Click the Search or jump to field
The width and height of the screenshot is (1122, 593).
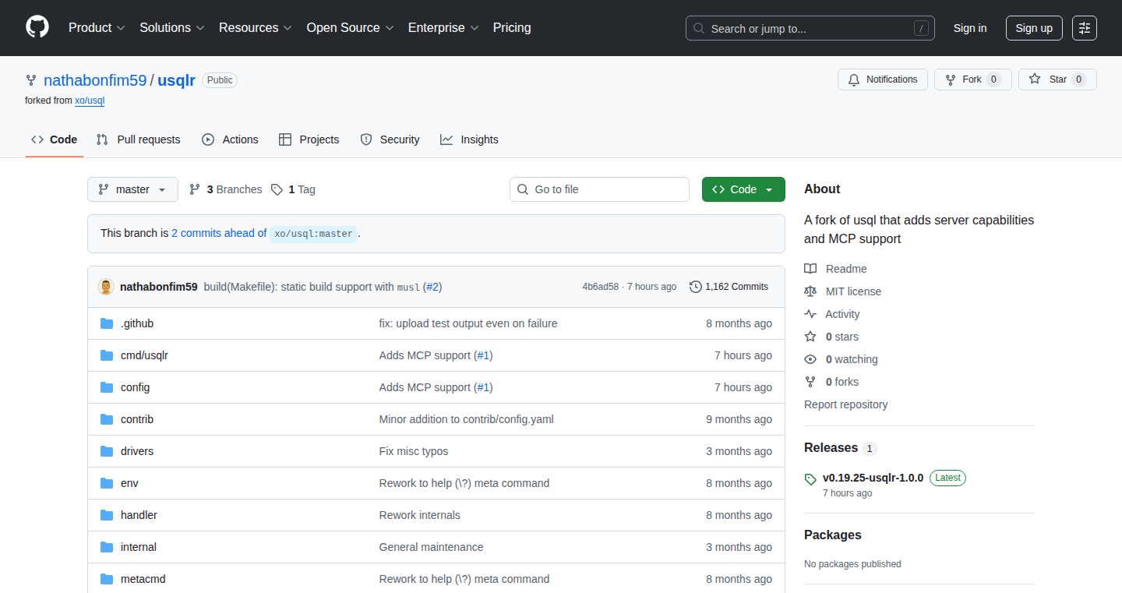810,28
